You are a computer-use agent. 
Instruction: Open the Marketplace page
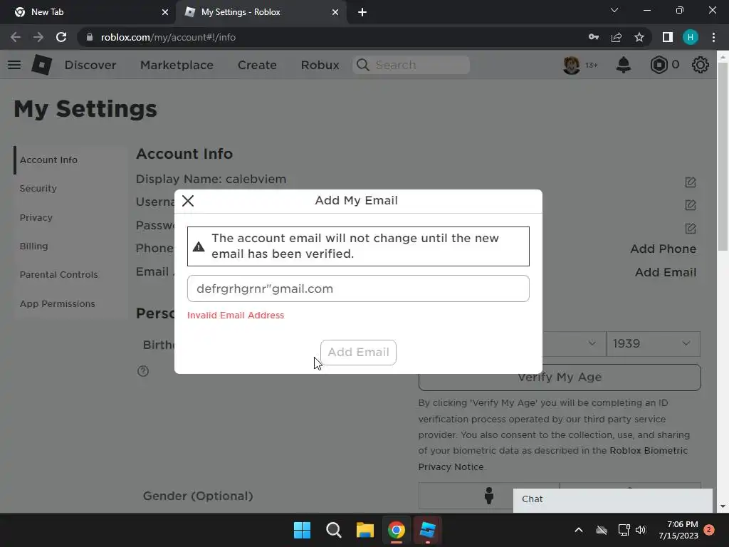click(x=177, y=65)
